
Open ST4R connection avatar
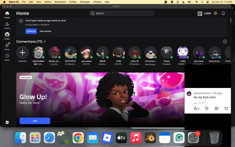click(x=119, y=52)
